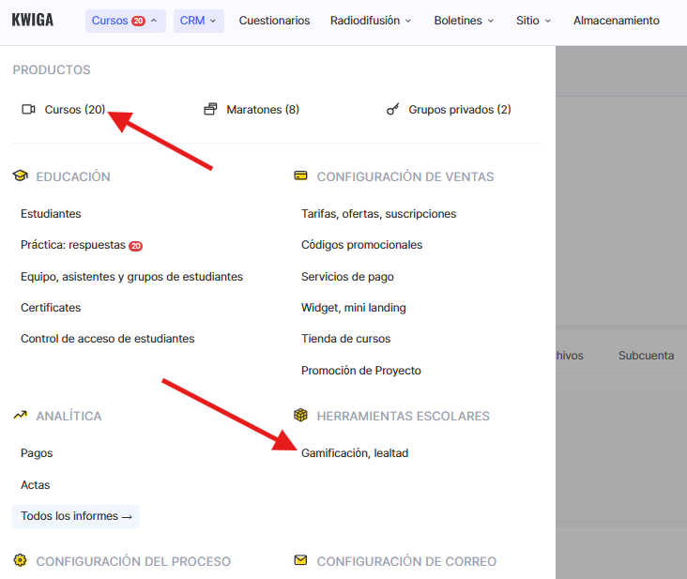Image resolution: width=687 pixels, height=579 pixels.
Task: Open Gamificación, lealtad link
Action: (x=355, y=453)
